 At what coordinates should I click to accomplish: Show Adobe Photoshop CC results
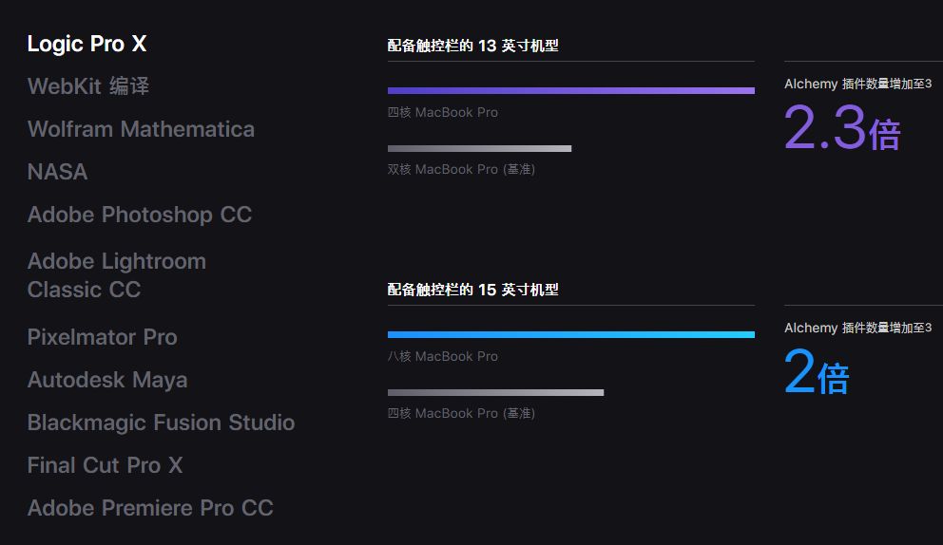coord(140,215)
